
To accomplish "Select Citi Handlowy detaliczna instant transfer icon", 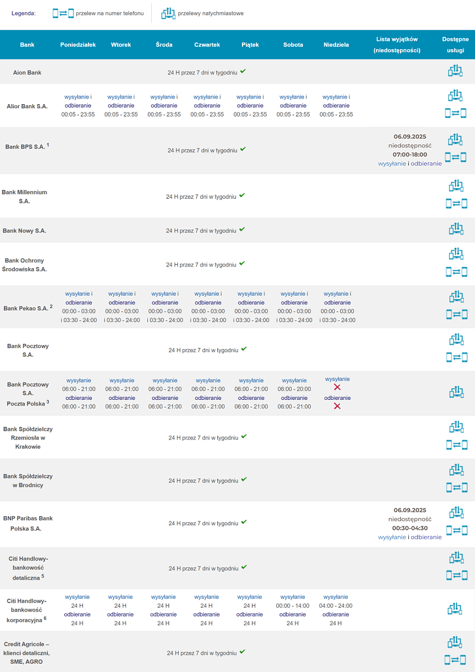I will point(456,558).
